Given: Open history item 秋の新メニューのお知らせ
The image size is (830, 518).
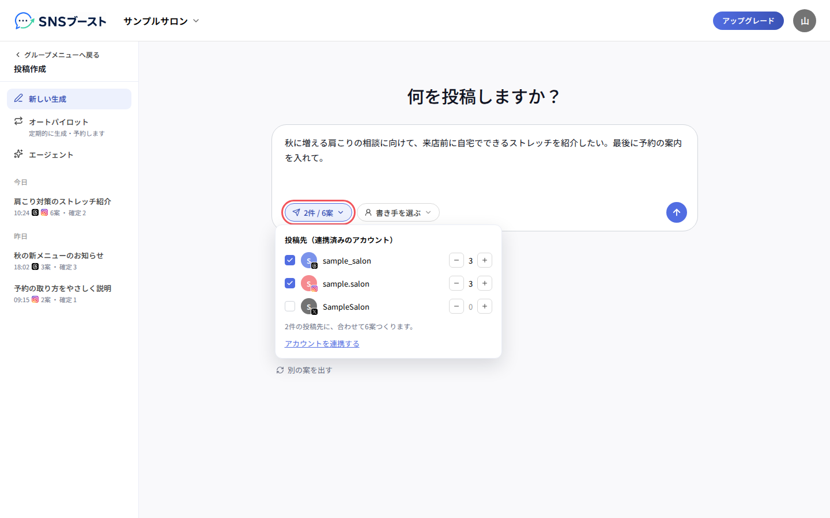Looking at the screenshot, I should (x=69, y=261).
